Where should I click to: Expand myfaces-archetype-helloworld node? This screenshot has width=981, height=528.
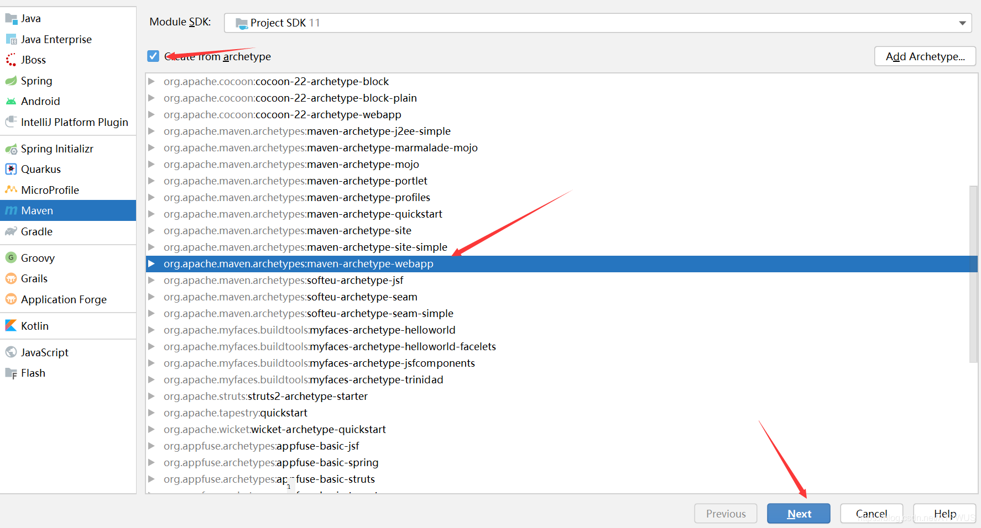[151, 330]
